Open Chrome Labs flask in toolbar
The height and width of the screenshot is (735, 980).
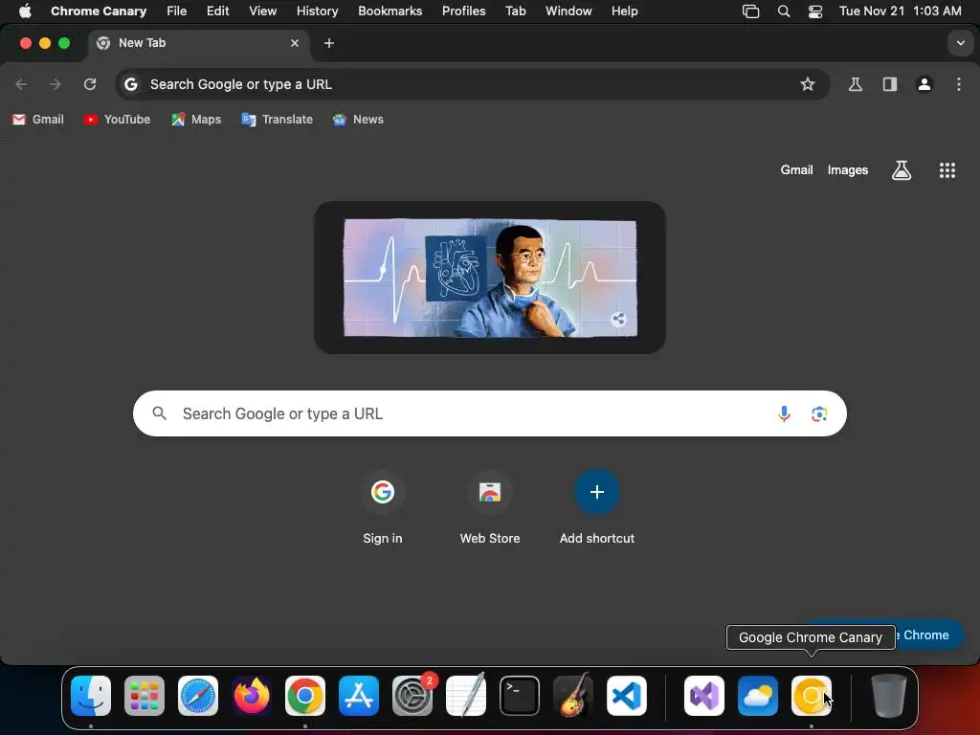856,84
